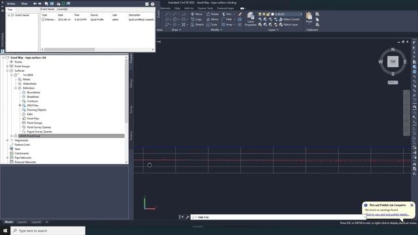
Task: Click the command line close X button
Action: pos(182,217)
